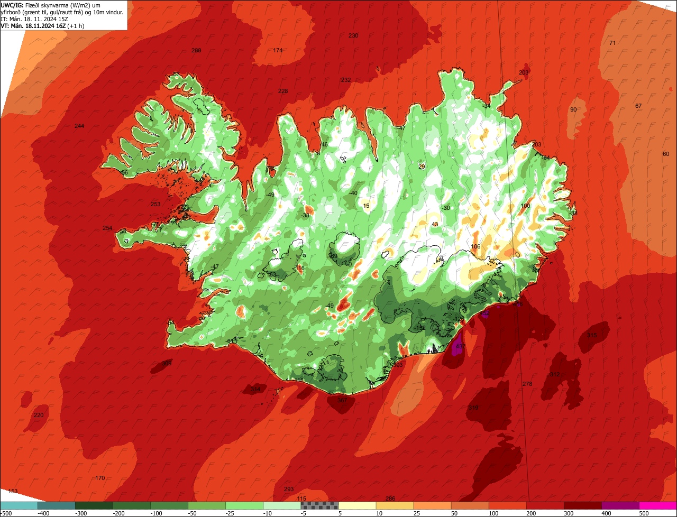The width and height of the screenshot is (677, 517).
Task: Click the legend swatch between 50 and 100
Action: click(470, 505)
